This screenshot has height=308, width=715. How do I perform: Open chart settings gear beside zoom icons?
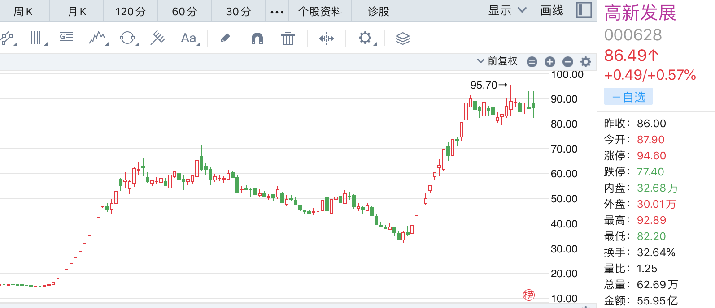(x=586, y=62)
